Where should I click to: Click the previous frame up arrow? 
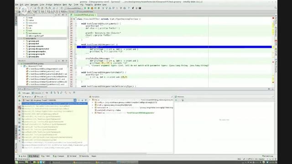[79, 100]
